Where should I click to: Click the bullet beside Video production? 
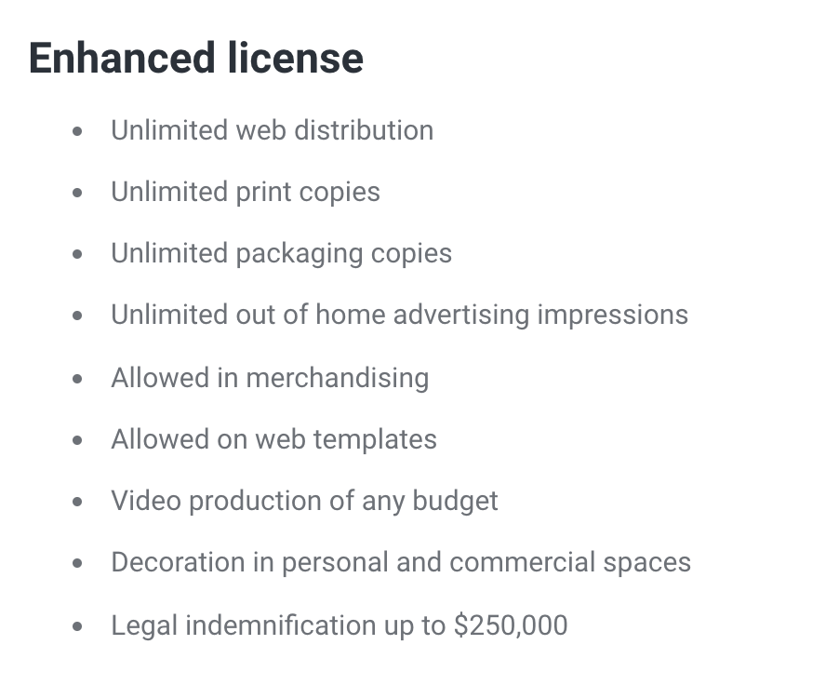[x=77, y=502]
